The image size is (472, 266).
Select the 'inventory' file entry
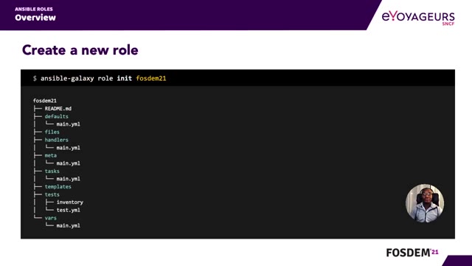pos(70,202)
